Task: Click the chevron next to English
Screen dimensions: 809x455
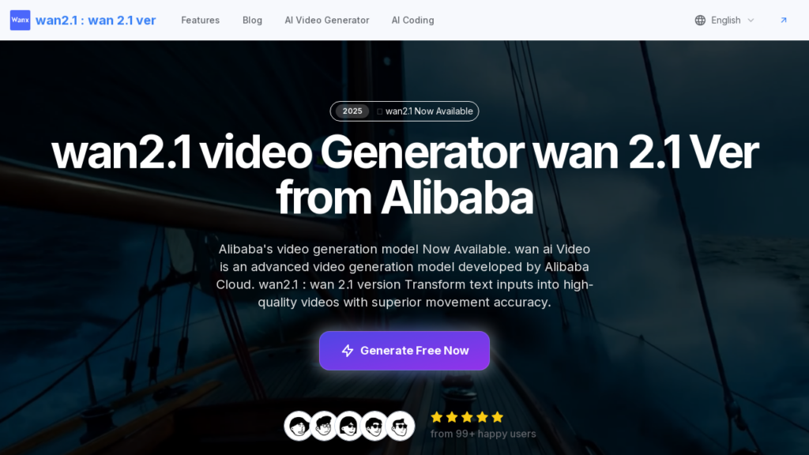Action: click(x=751, y=20)
